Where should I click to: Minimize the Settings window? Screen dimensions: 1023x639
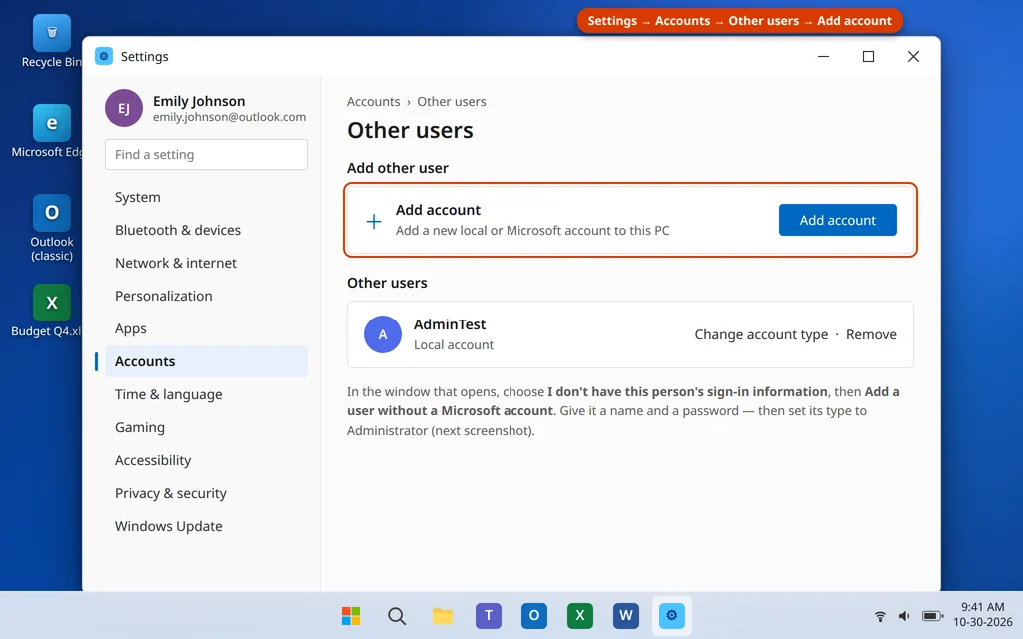coord(823,56)
